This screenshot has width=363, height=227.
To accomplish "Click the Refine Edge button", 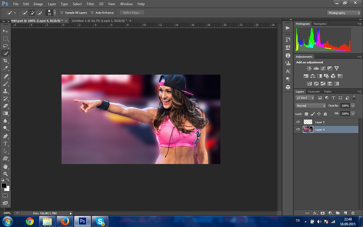I will pyautogui.click(x=132, y=13).
